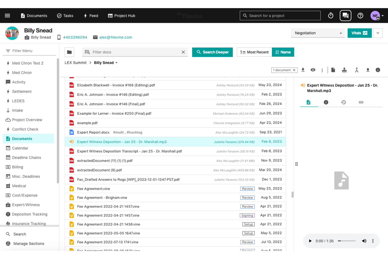Open the hamburger main menu
This screenshot has height=259, width=388.
pos(7,16)
